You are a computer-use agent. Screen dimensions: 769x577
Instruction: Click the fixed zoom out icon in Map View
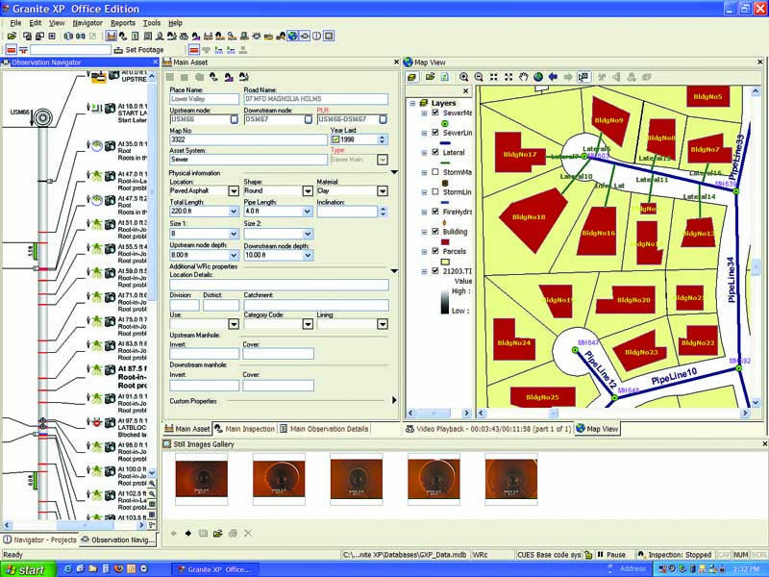tap(509, 77)
